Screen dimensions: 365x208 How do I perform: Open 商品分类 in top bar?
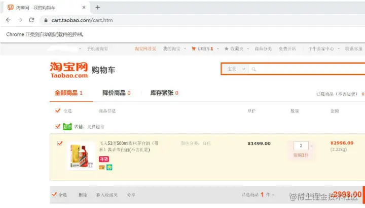[x=263, y=48]
